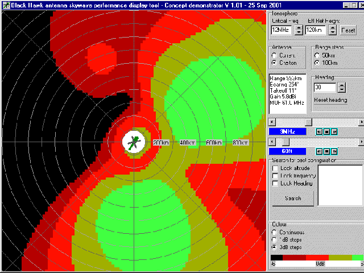Click right arrow of the altitude scrollbar
The image size is (364, 273).
pos(361,142)
